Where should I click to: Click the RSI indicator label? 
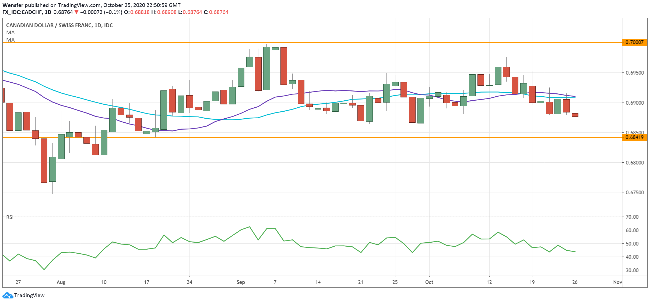[10, 217]
